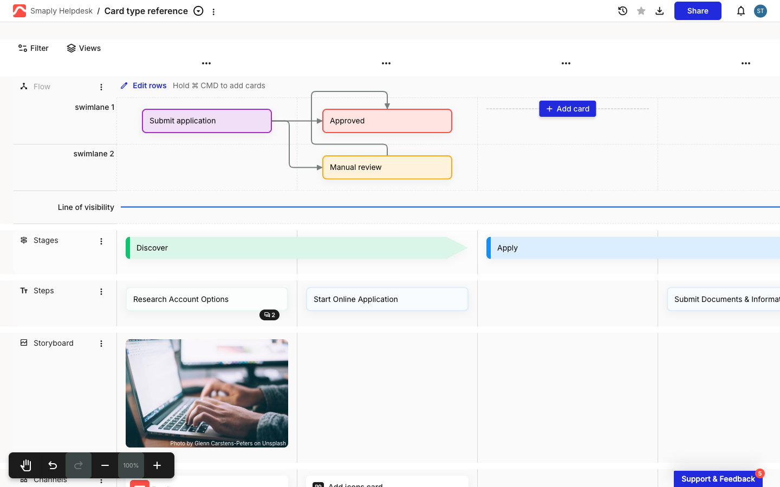Open the Storyboard lane three-dot menu
Viewport: 780px width, 487px height.
101,344
